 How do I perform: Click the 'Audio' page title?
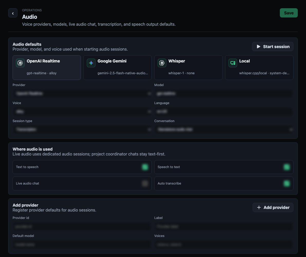(30, 17)
